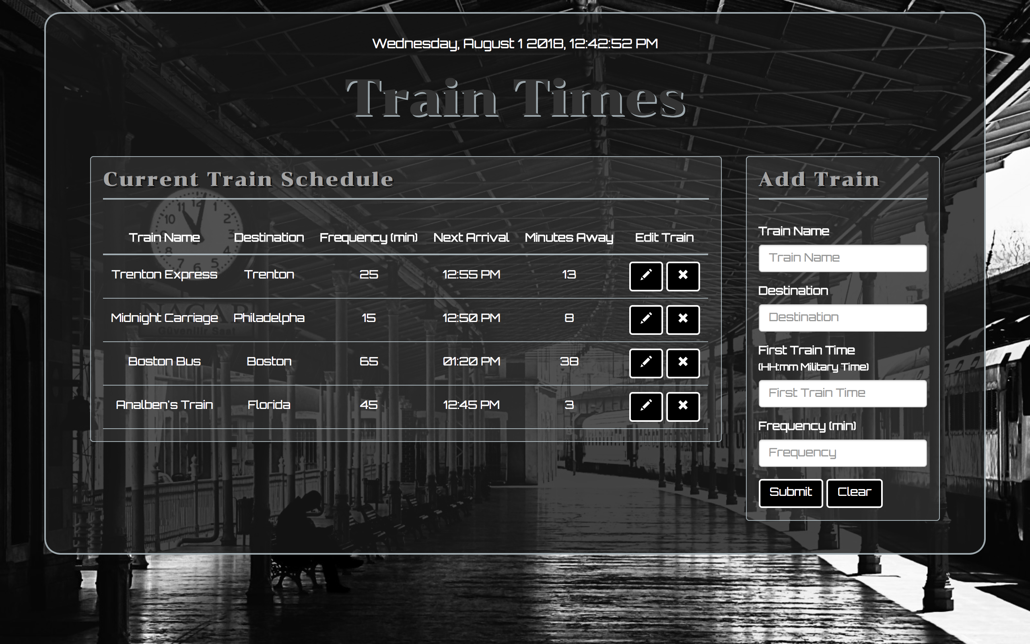Click the delete icon for Midnight Carriage
This screenshot has height=644, width=1030.
coord(682,318)
